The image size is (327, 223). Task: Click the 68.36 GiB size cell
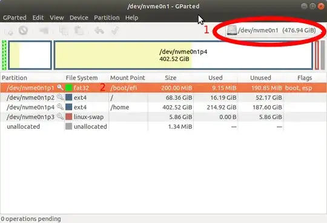179,97
